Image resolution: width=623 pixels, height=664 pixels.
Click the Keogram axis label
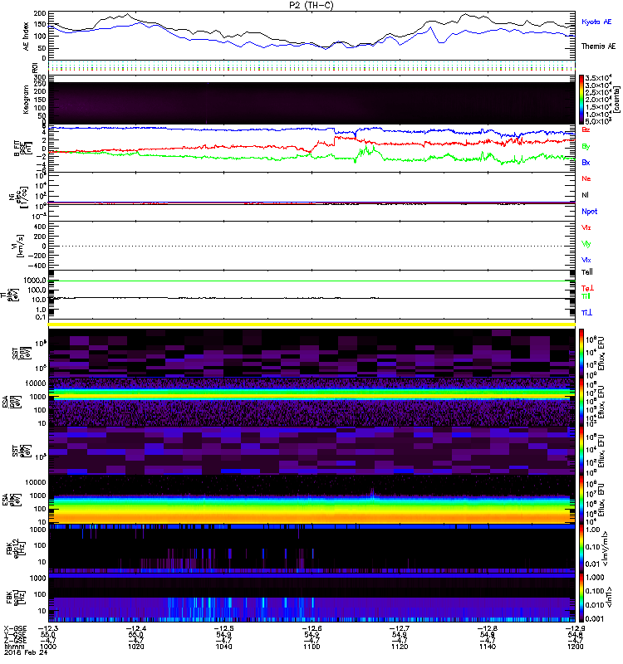coord(27,99)
